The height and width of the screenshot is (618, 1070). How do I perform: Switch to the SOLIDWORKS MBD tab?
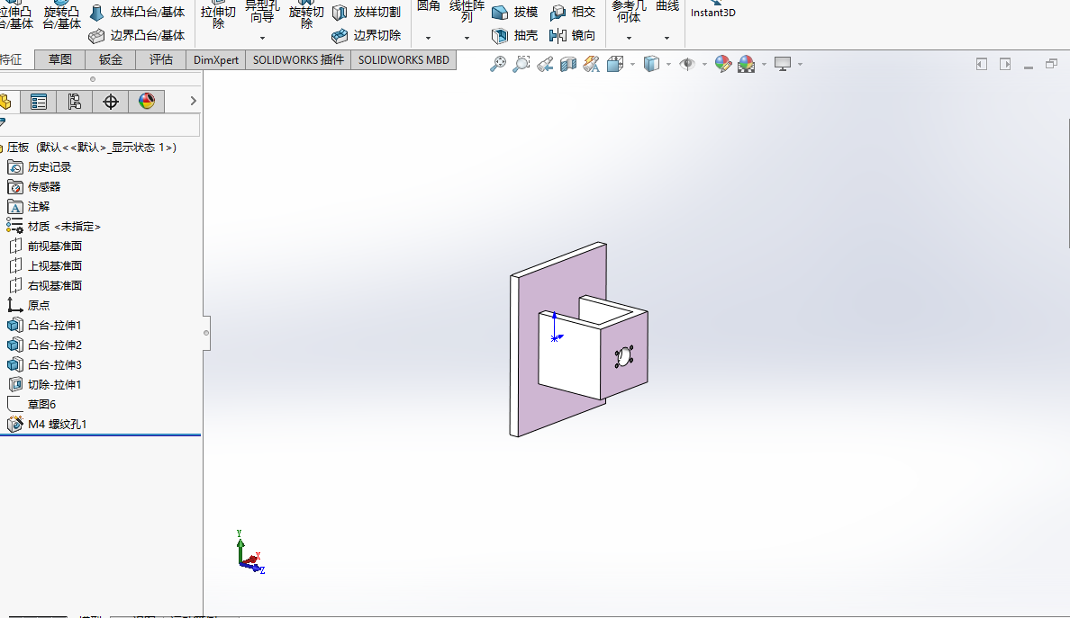404,60
